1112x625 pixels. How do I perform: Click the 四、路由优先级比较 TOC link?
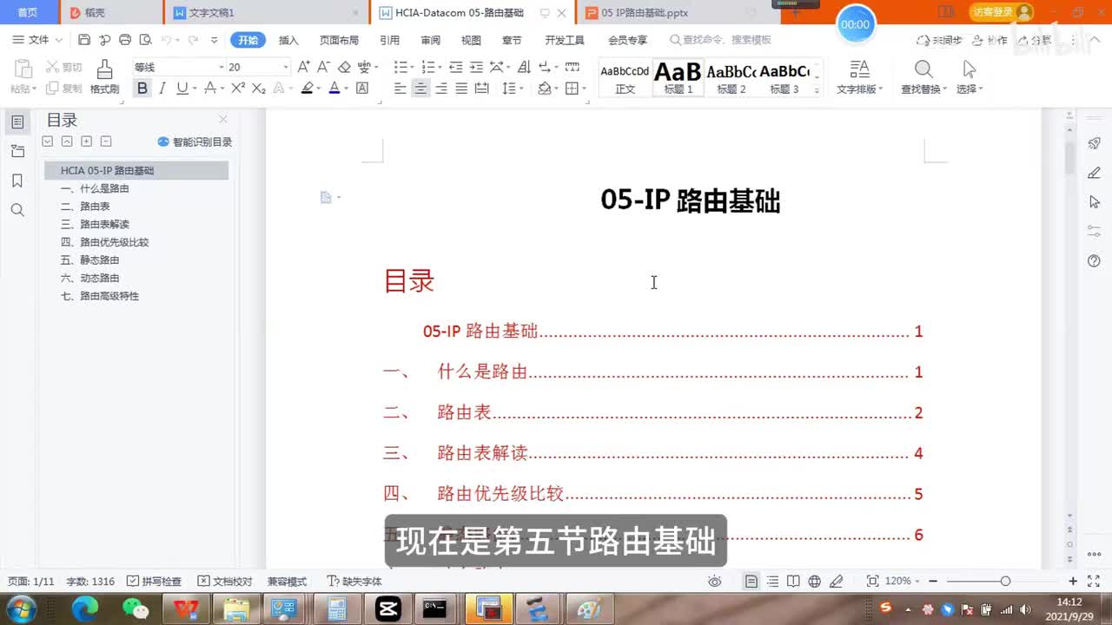(652, 494)
